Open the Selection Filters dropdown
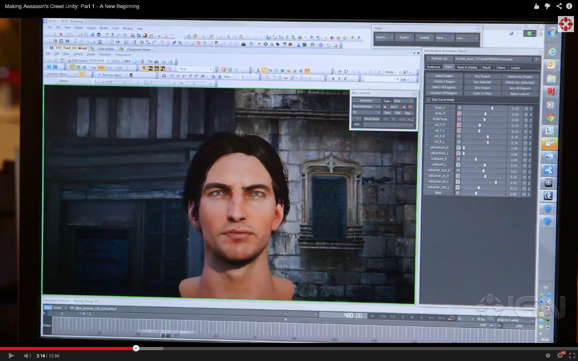The image size is (578, 361). click(61, 74)
